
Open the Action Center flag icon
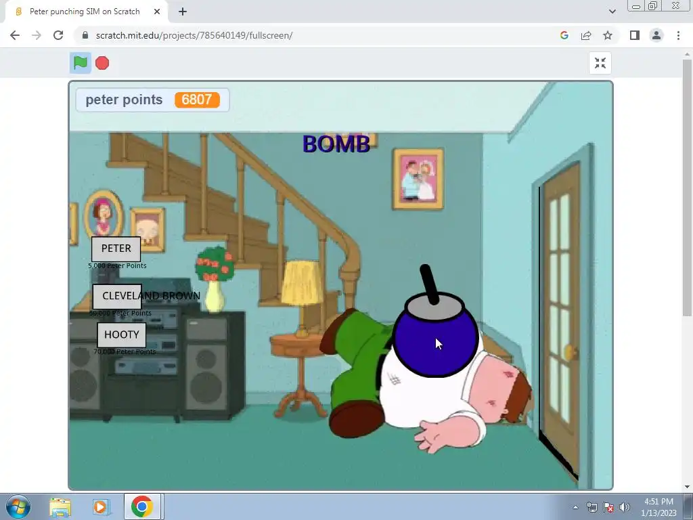(x=608, y=507)
